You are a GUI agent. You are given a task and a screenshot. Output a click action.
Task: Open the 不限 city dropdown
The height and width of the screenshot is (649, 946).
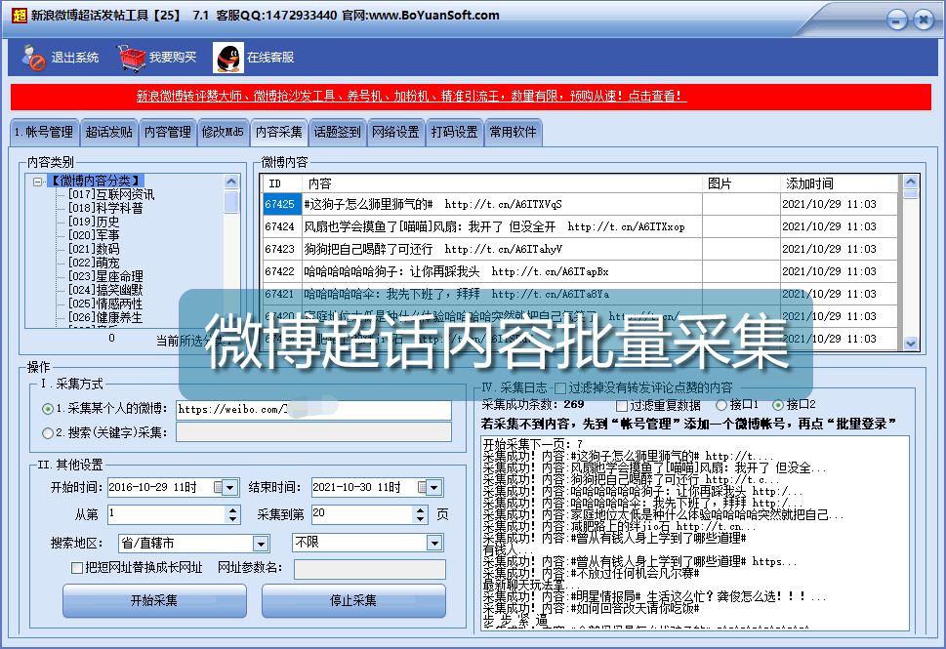[x=434, y=543]
